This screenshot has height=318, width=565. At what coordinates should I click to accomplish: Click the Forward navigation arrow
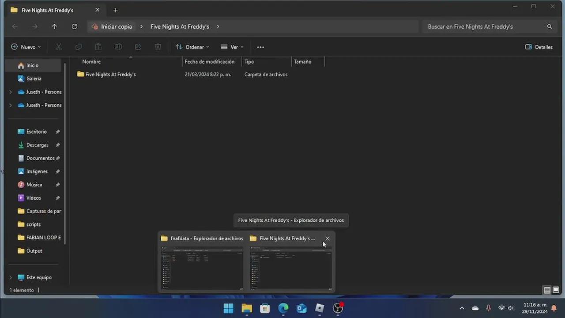tap(35, 26)
